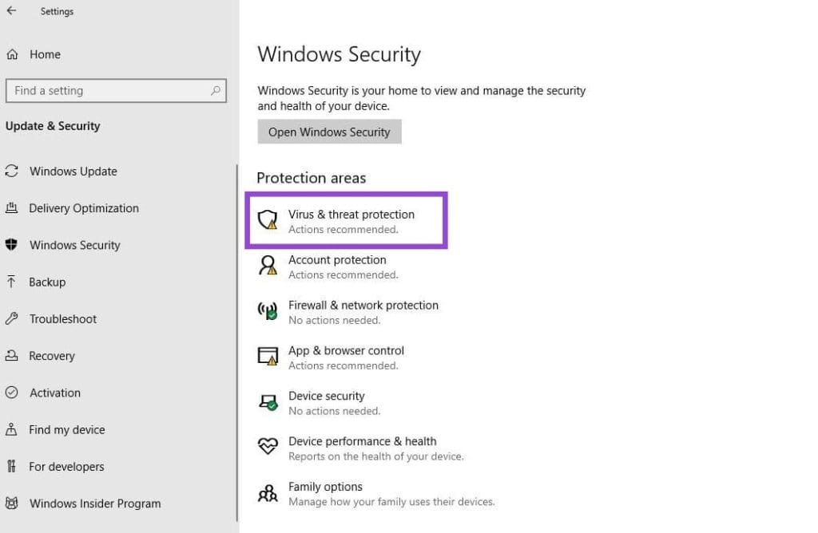Select Delivery Optimization in sidebar
Screen dimensions: 818x533
83,208
